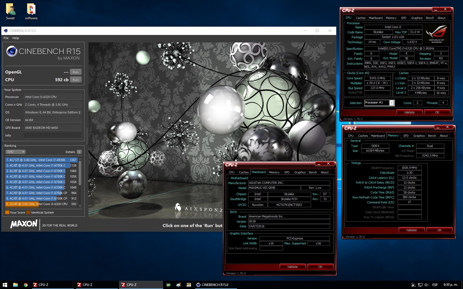Click OK in CPU-Z processor window
The image size is (463, 289).
pos(437,112)
